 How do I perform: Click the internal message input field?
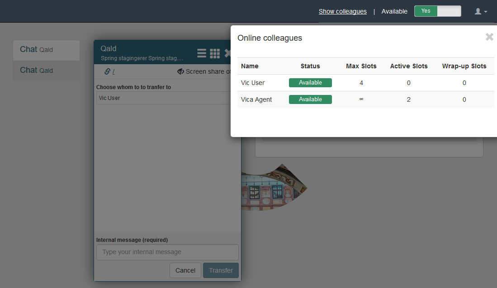click(x=167, y=252)
